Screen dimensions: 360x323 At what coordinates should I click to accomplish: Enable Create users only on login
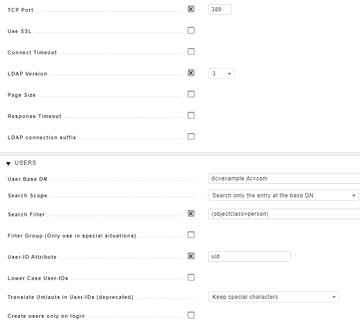click(x=191, y=315)
